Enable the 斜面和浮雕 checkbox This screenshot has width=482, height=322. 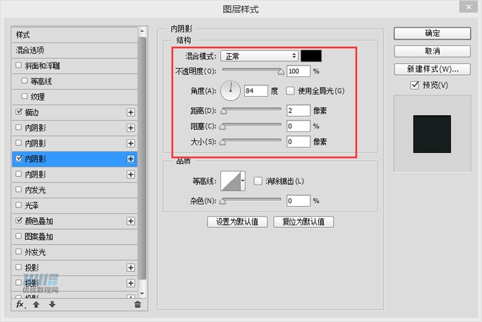(x=18, y=65)
